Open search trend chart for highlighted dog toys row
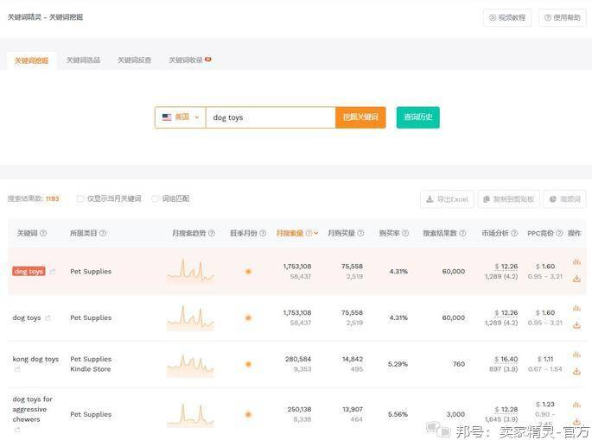This screenshot has width=592, height=440. click(190, 272)
